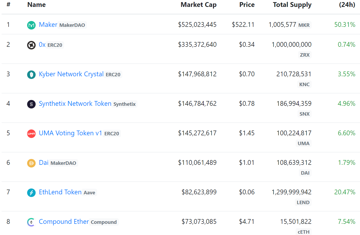Open the Maker token page
Viewport: 360px width, 235px height.
coord(48,24)
